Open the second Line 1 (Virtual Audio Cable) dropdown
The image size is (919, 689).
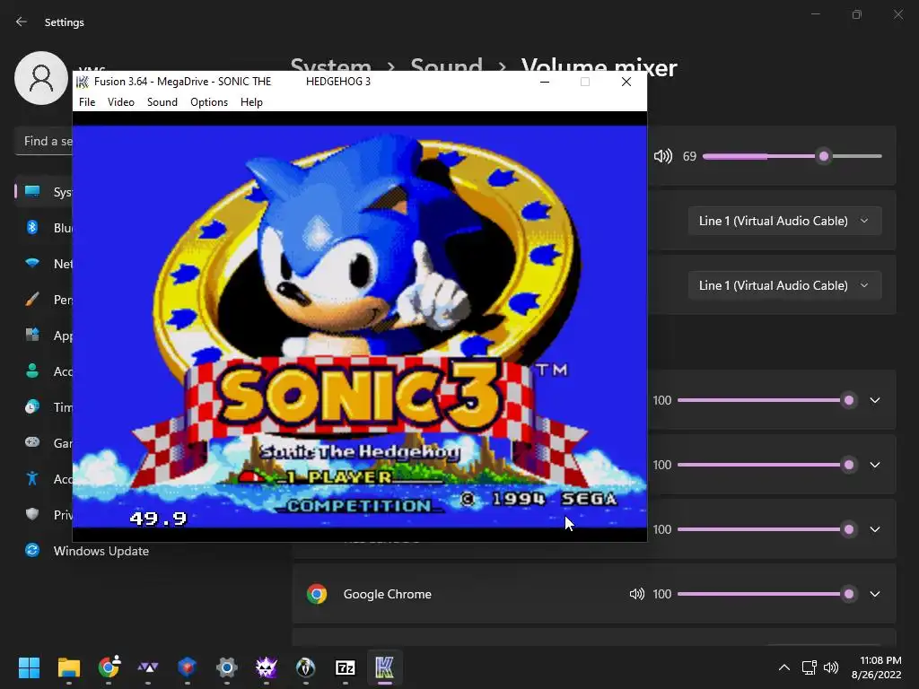[784, 285]
